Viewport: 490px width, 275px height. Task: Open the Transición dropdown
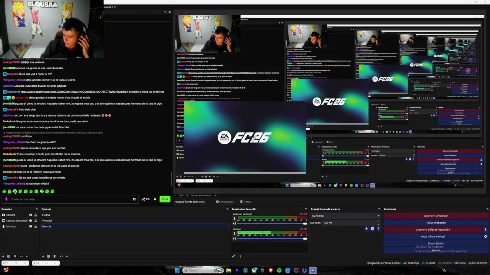pyautogui.click(x=345, y=216)
